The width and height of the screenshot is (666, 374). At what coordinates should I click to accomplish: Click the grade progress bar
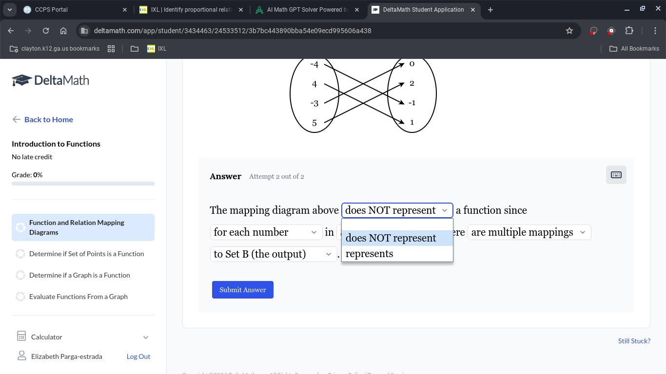[x=83, y=184]
